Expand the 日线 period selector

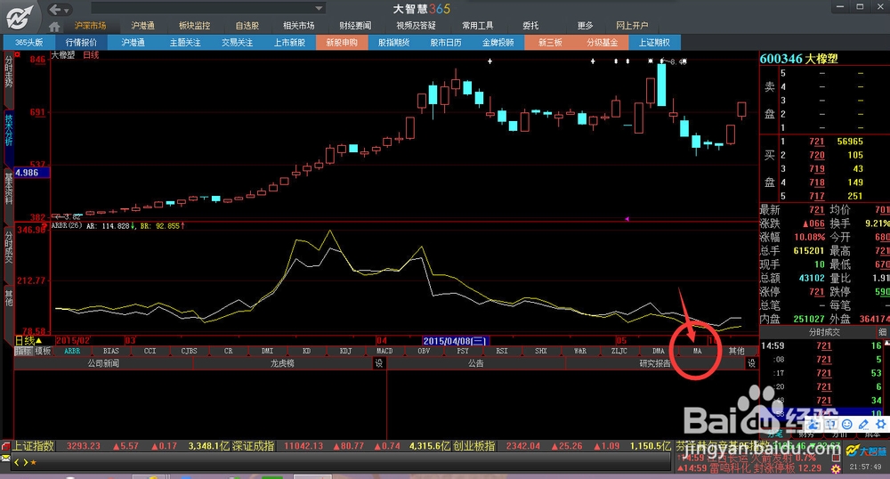(28, 340)
